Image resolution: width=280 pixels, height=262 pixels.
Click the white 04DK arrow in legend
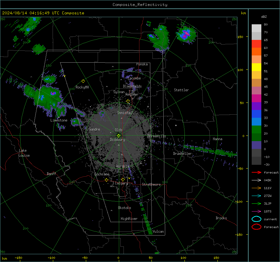coord(256,180)
